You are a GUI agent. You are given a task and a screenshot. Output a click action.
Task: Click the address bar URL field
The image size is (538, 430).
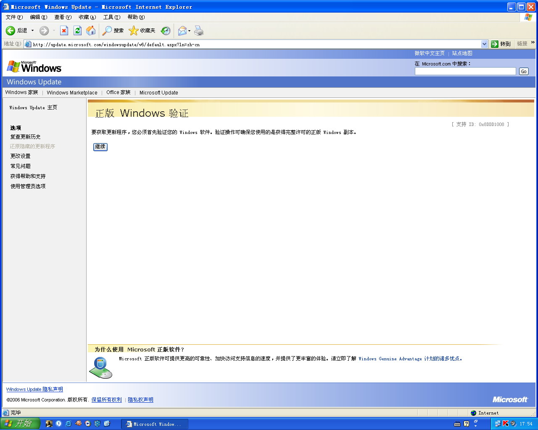pos(256,44)
